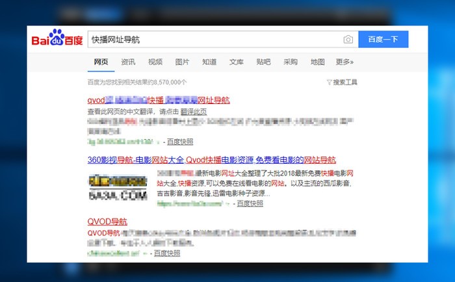Open 百度快照 under QVOD导航 result

click(x=167, y=253)
